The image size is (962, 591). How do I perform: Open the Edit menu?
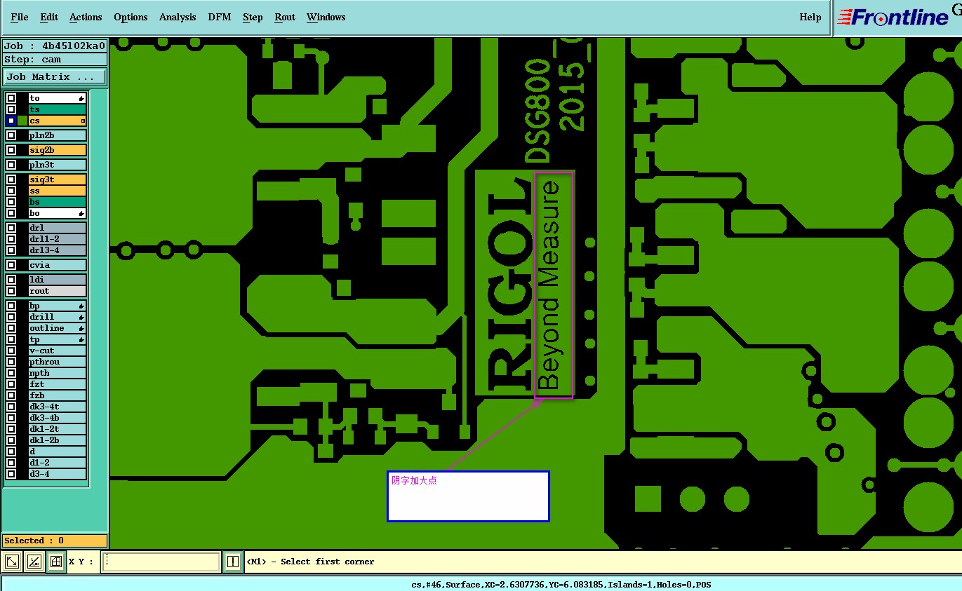point(49,17)
